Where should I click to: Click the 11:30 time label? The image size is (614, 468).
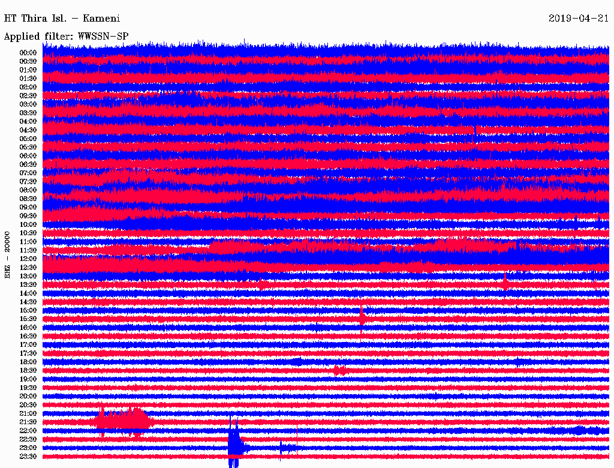click(x=28, y=250)
